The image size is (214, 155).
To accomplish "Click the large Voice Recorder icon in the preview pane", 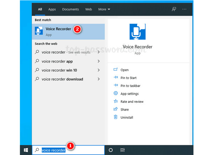I will tap(137, 32).
